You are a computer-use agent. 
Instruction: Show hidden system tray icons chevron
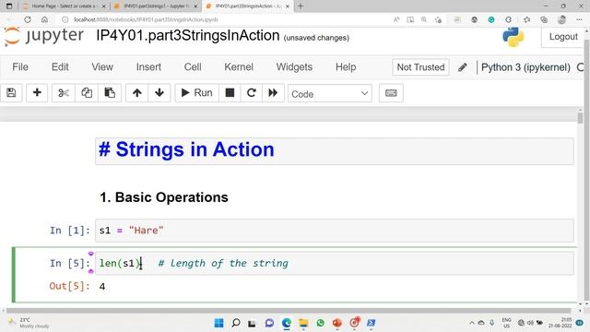[471, 323]
